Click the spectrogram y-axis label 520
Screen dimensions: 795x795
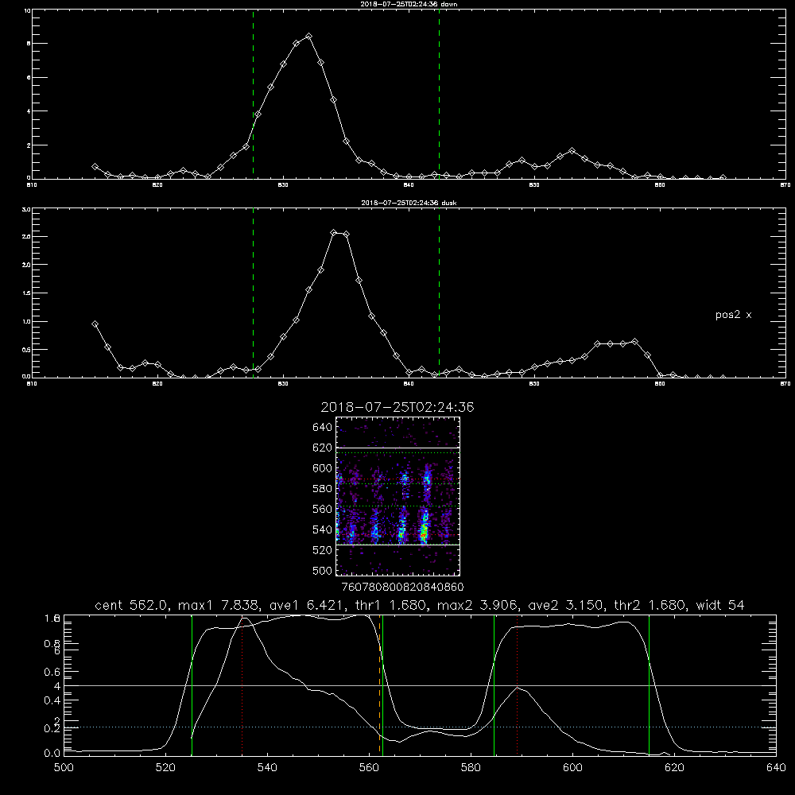(x=323, y=550)
